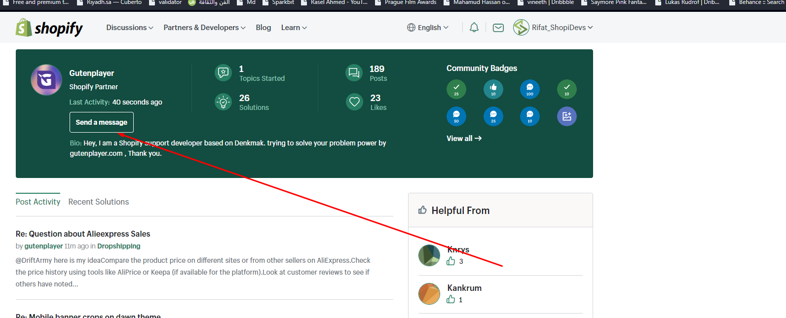Open 'Re: Mobile banner crops on dawn theme'

[88, 316]
